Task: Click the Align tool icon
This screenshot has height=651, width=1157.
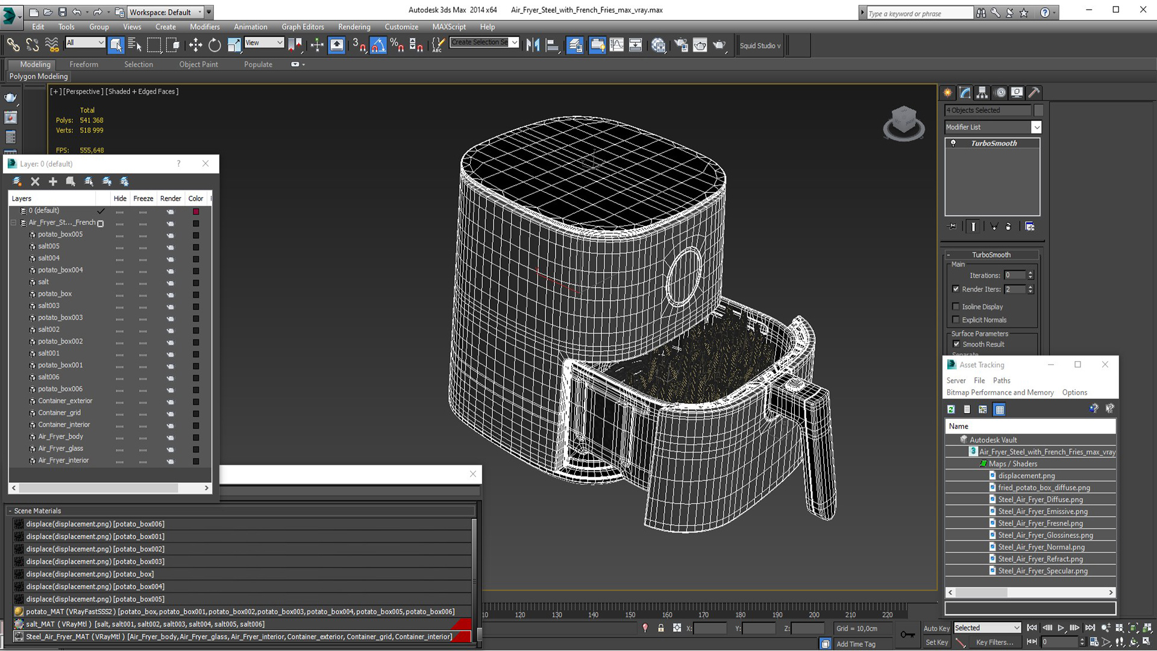Action: pos(552,45)
